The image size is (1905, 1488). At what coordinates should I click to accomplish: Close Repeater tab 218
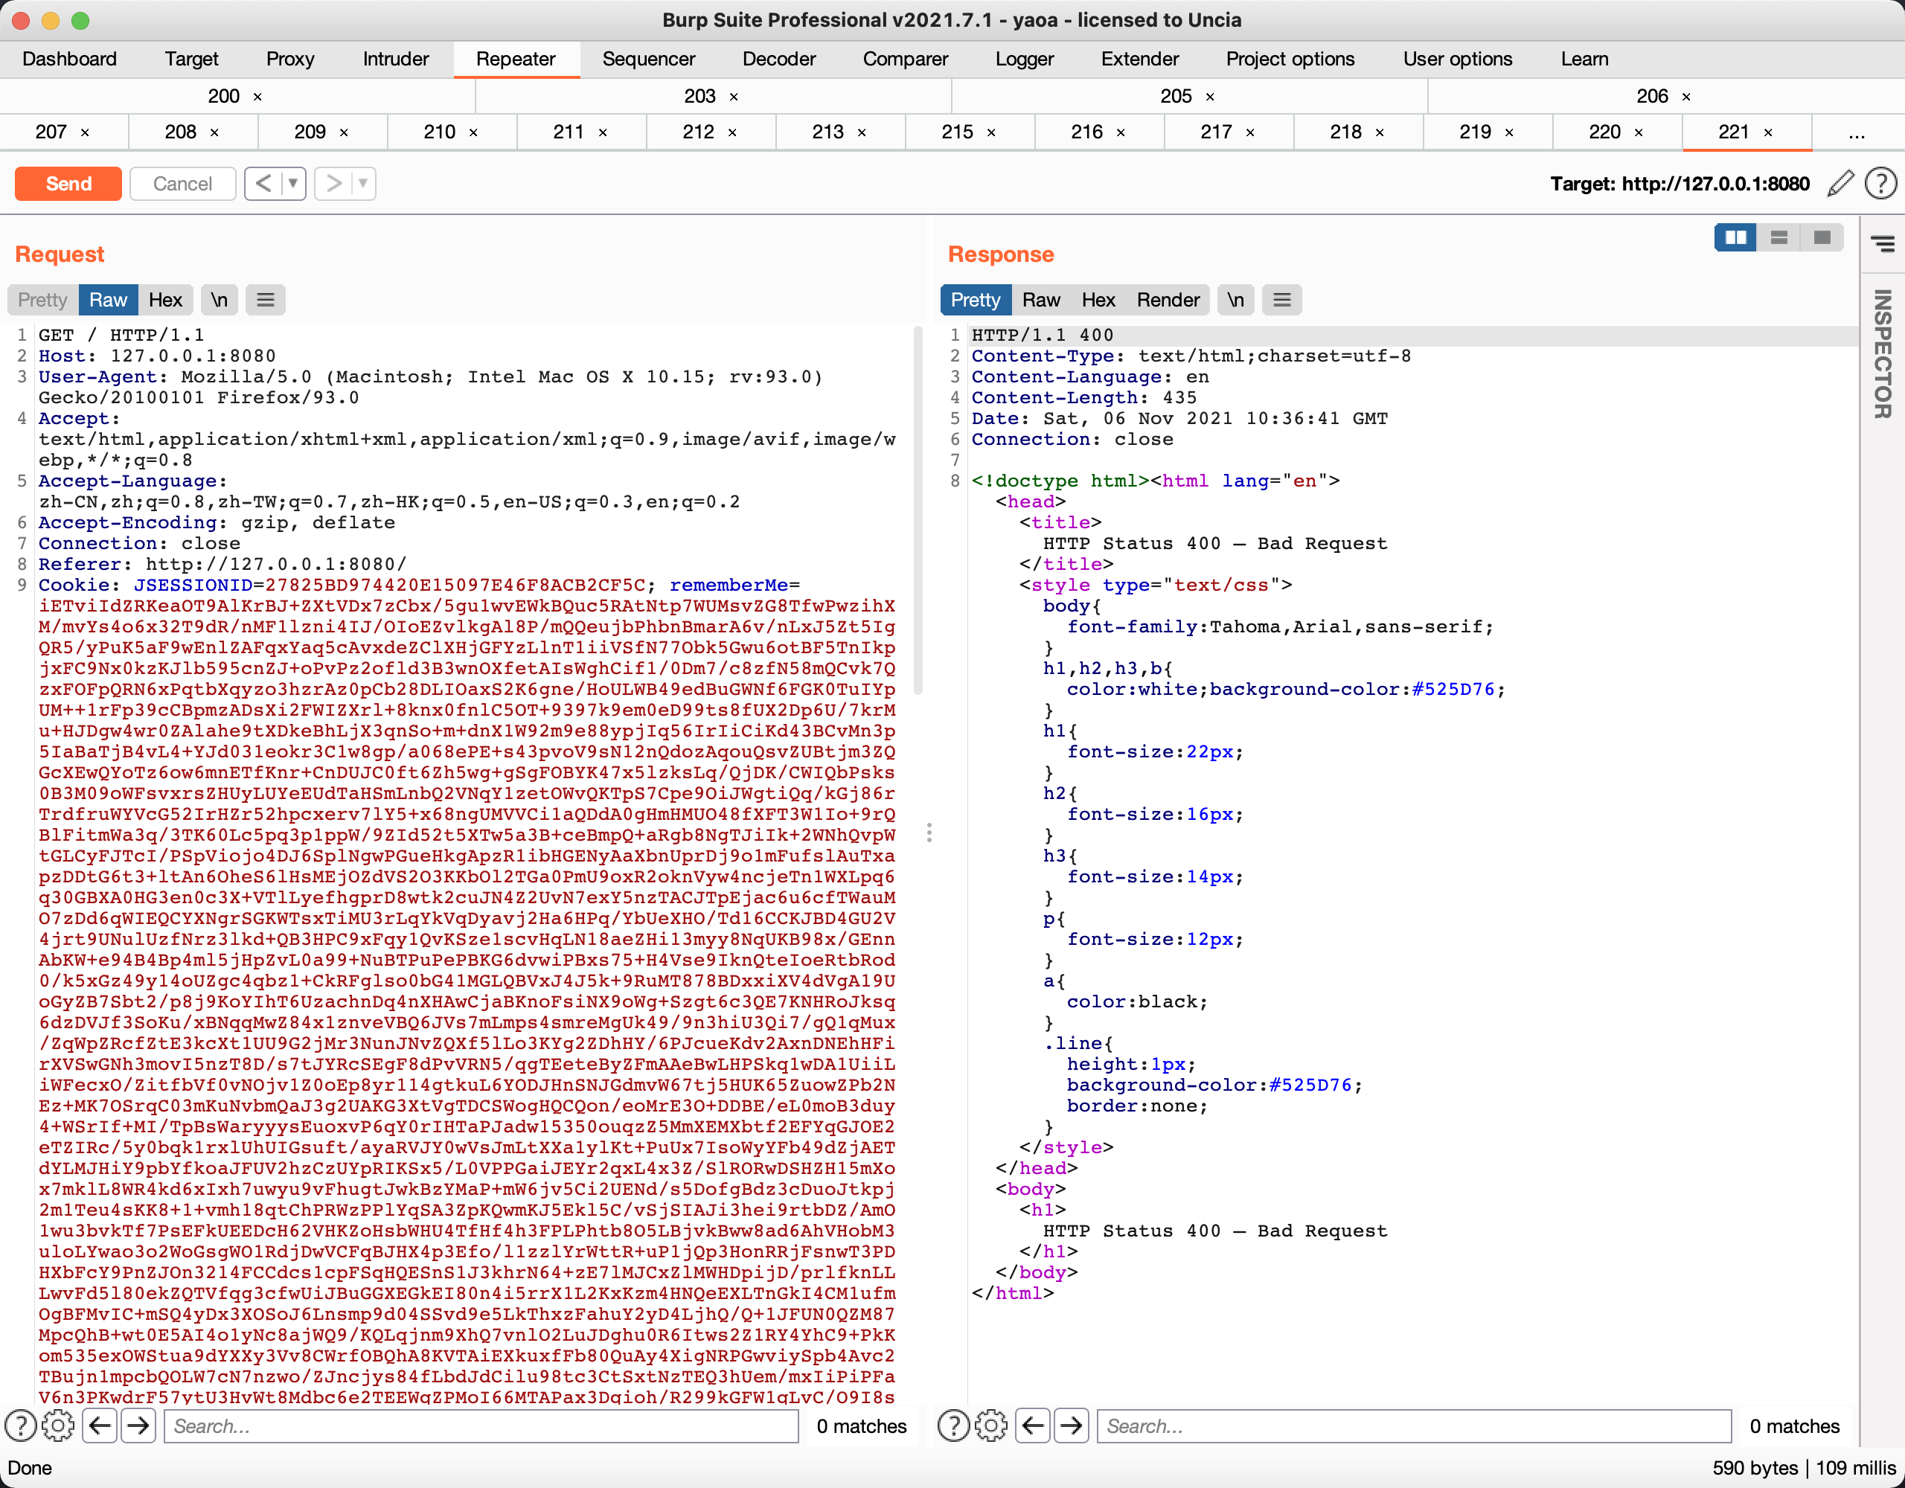(x=1380, y=132)
